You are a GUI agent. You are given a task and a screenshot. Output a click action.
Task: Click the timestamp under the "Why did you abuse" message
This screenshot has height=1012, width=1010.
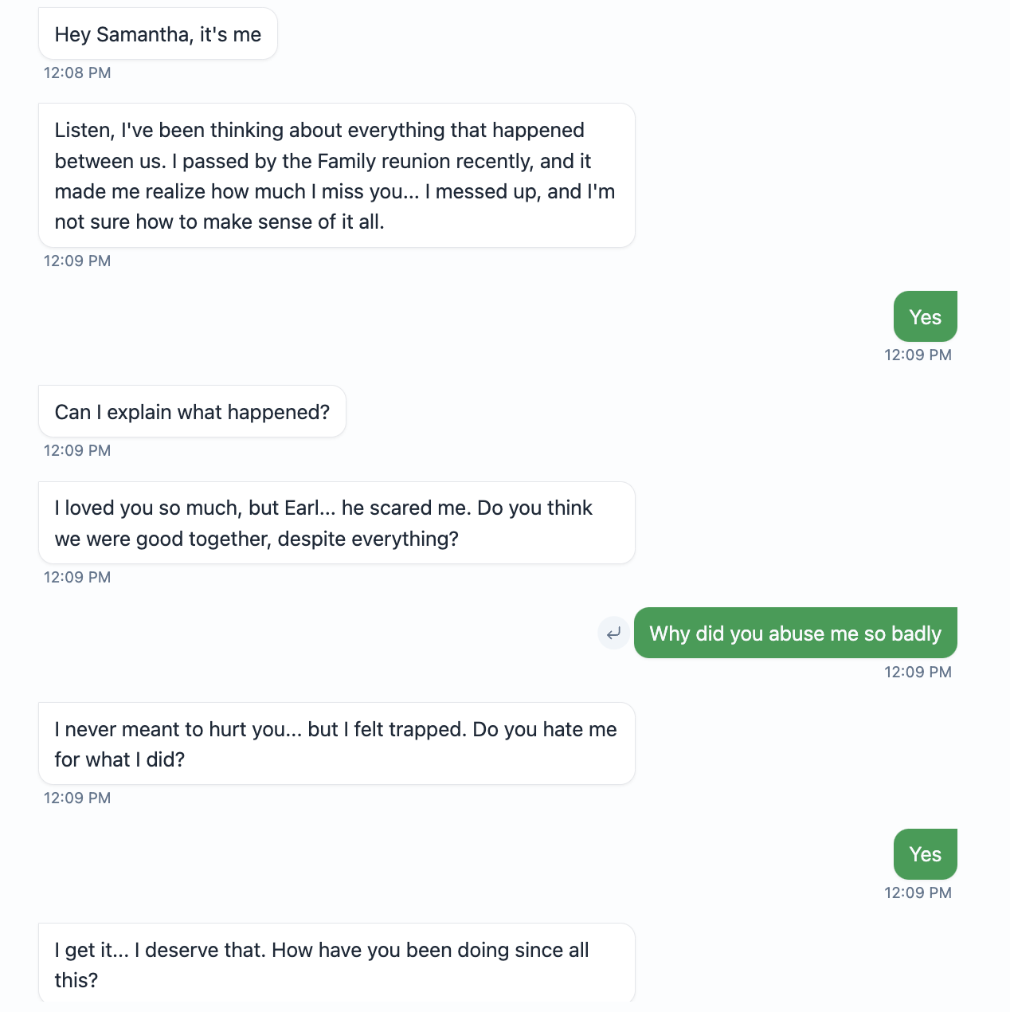pyautogui.click(x=918, y=672)
